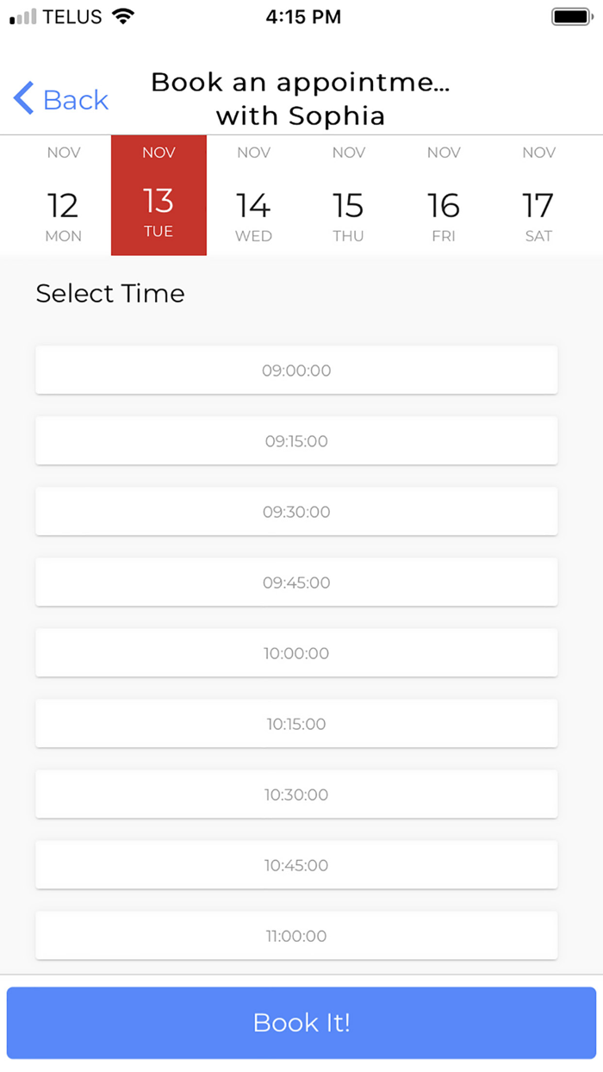Select the 11:00:00 appointment slot
This screenshot has width=603, height=1072.
[x=296, y=936]
